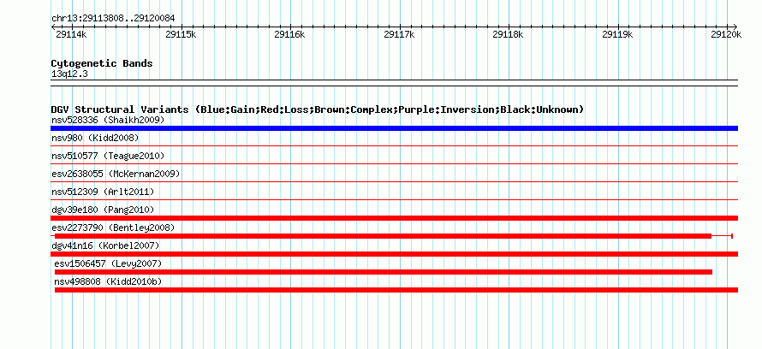
Task: Open nsv980 (Kidd2008) variant label
Action: point(95,138)
